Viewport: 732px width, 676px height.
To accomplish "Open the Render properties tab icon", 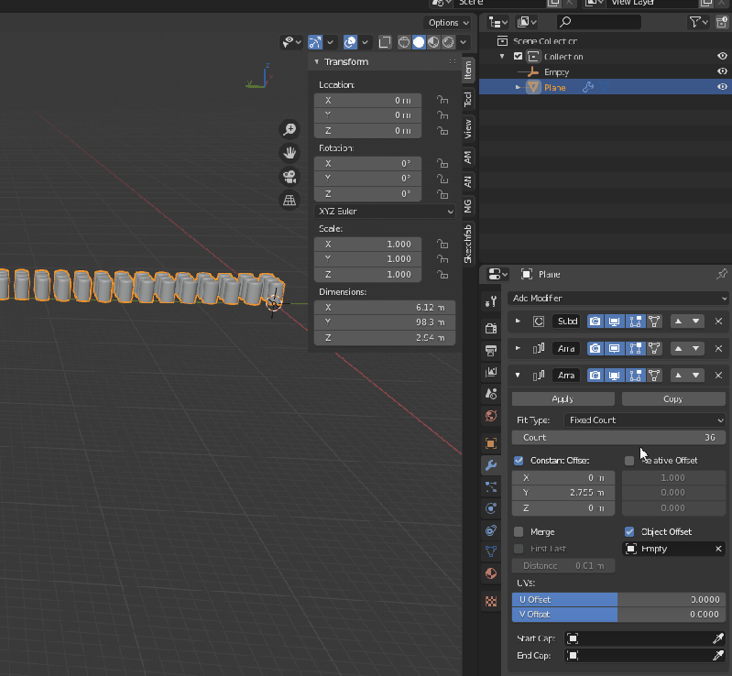I will point(491,328).
